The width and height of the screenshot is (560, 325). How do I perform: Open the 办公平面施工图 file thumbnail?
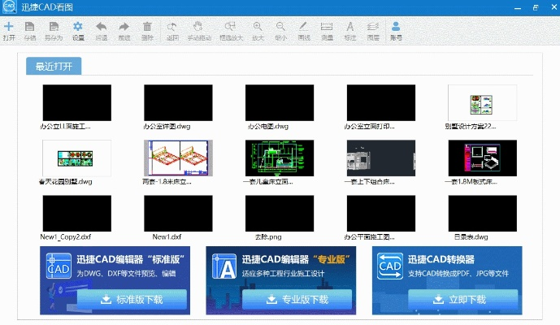381,213
